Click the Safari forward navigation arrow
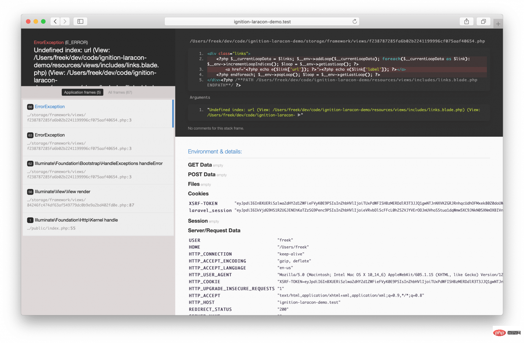This screenshot has width=524, height=343. [65, 21]
